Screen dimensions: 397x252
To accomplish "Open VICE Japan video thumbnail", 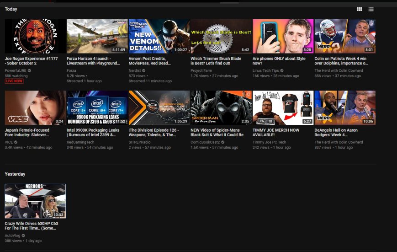I will pos(35,108).
